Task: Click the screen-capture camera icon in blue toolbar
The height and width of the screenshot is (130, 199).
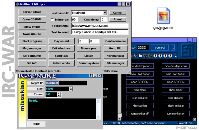Action: 145,56
